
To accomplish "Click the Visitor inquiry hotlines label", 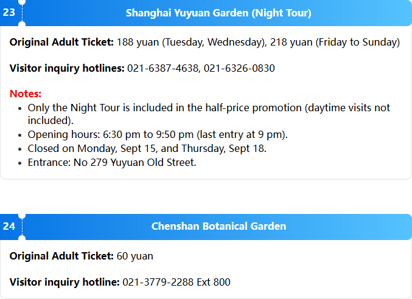I will pyautogui.click(x=67, y=68).
